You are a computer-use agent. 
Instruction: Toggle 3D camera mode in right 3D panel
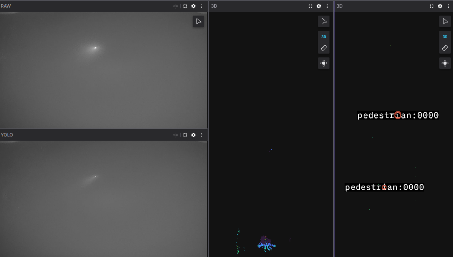(x=445, y=37)
